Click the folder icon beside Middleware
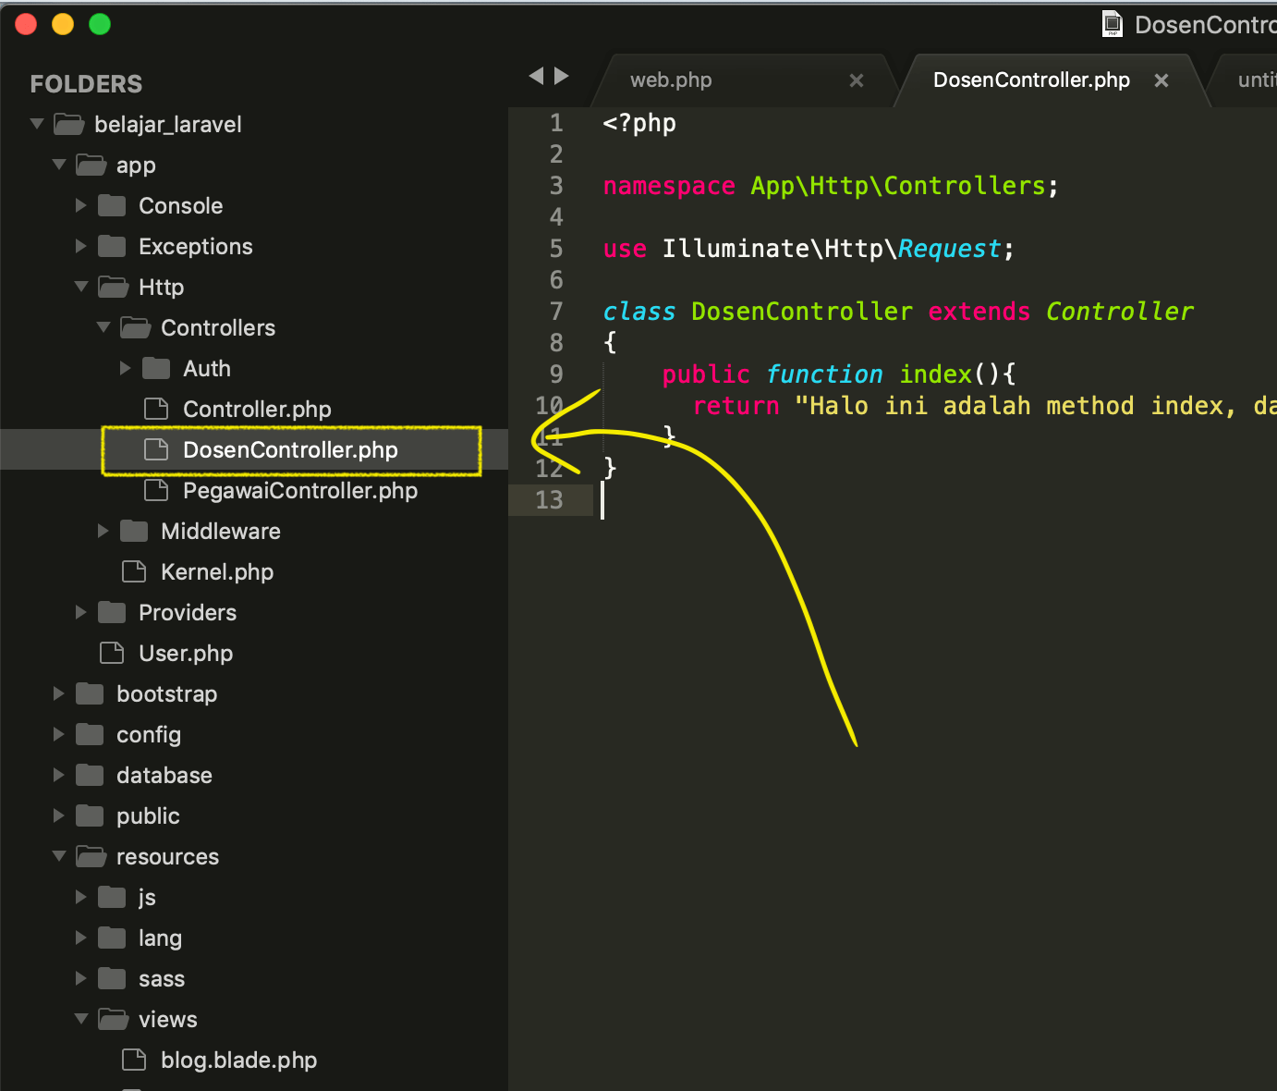1277x1091 pixels. point(134,531)
